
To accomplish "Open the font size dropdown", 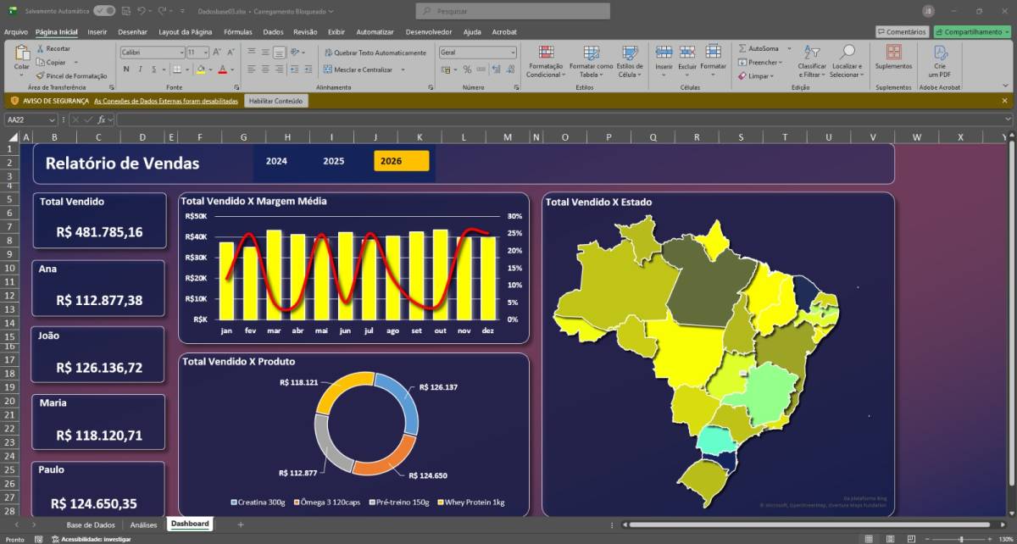I will pos(204,53).
